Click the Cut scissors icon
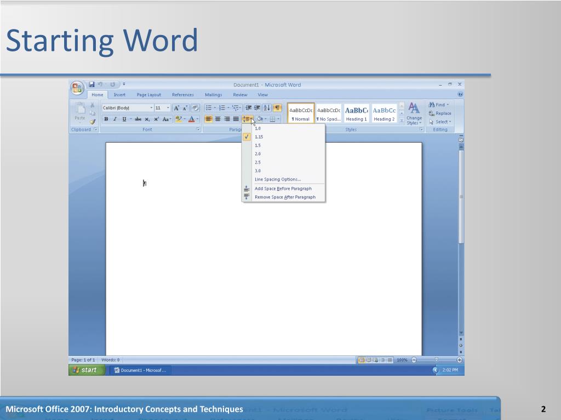Viewport: 561px width, 420px height. 92,105
